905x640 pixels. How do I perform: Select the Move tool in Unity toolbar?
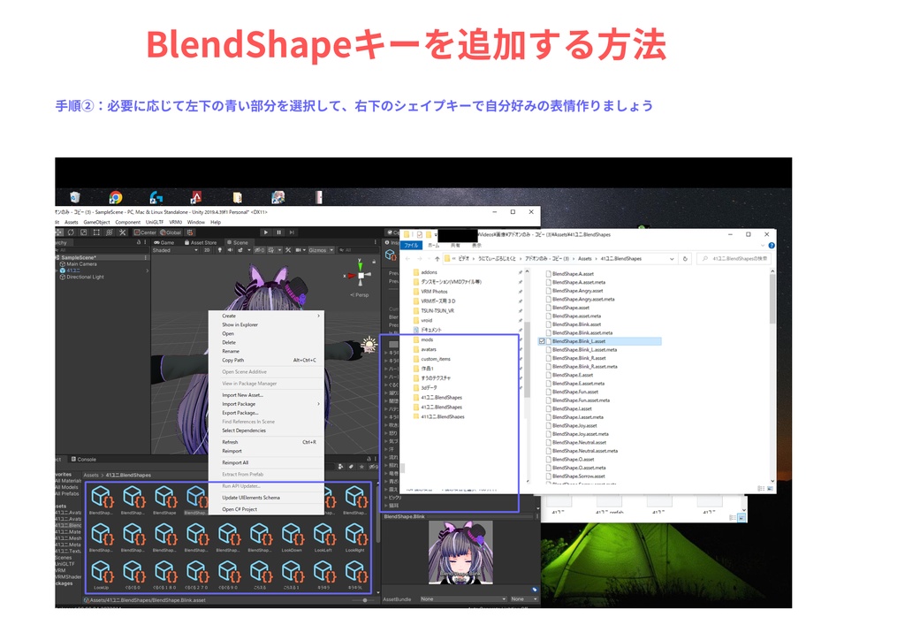point(59,232)
